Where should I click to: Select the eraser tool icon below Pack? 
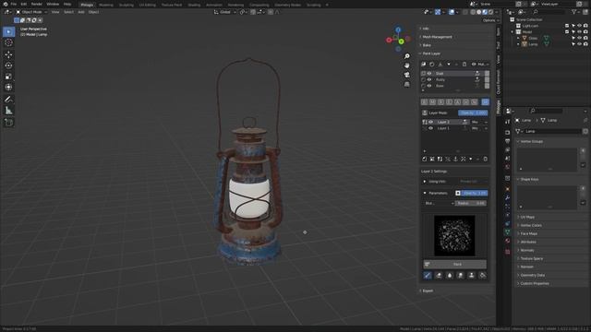click(x=439, y=276)
